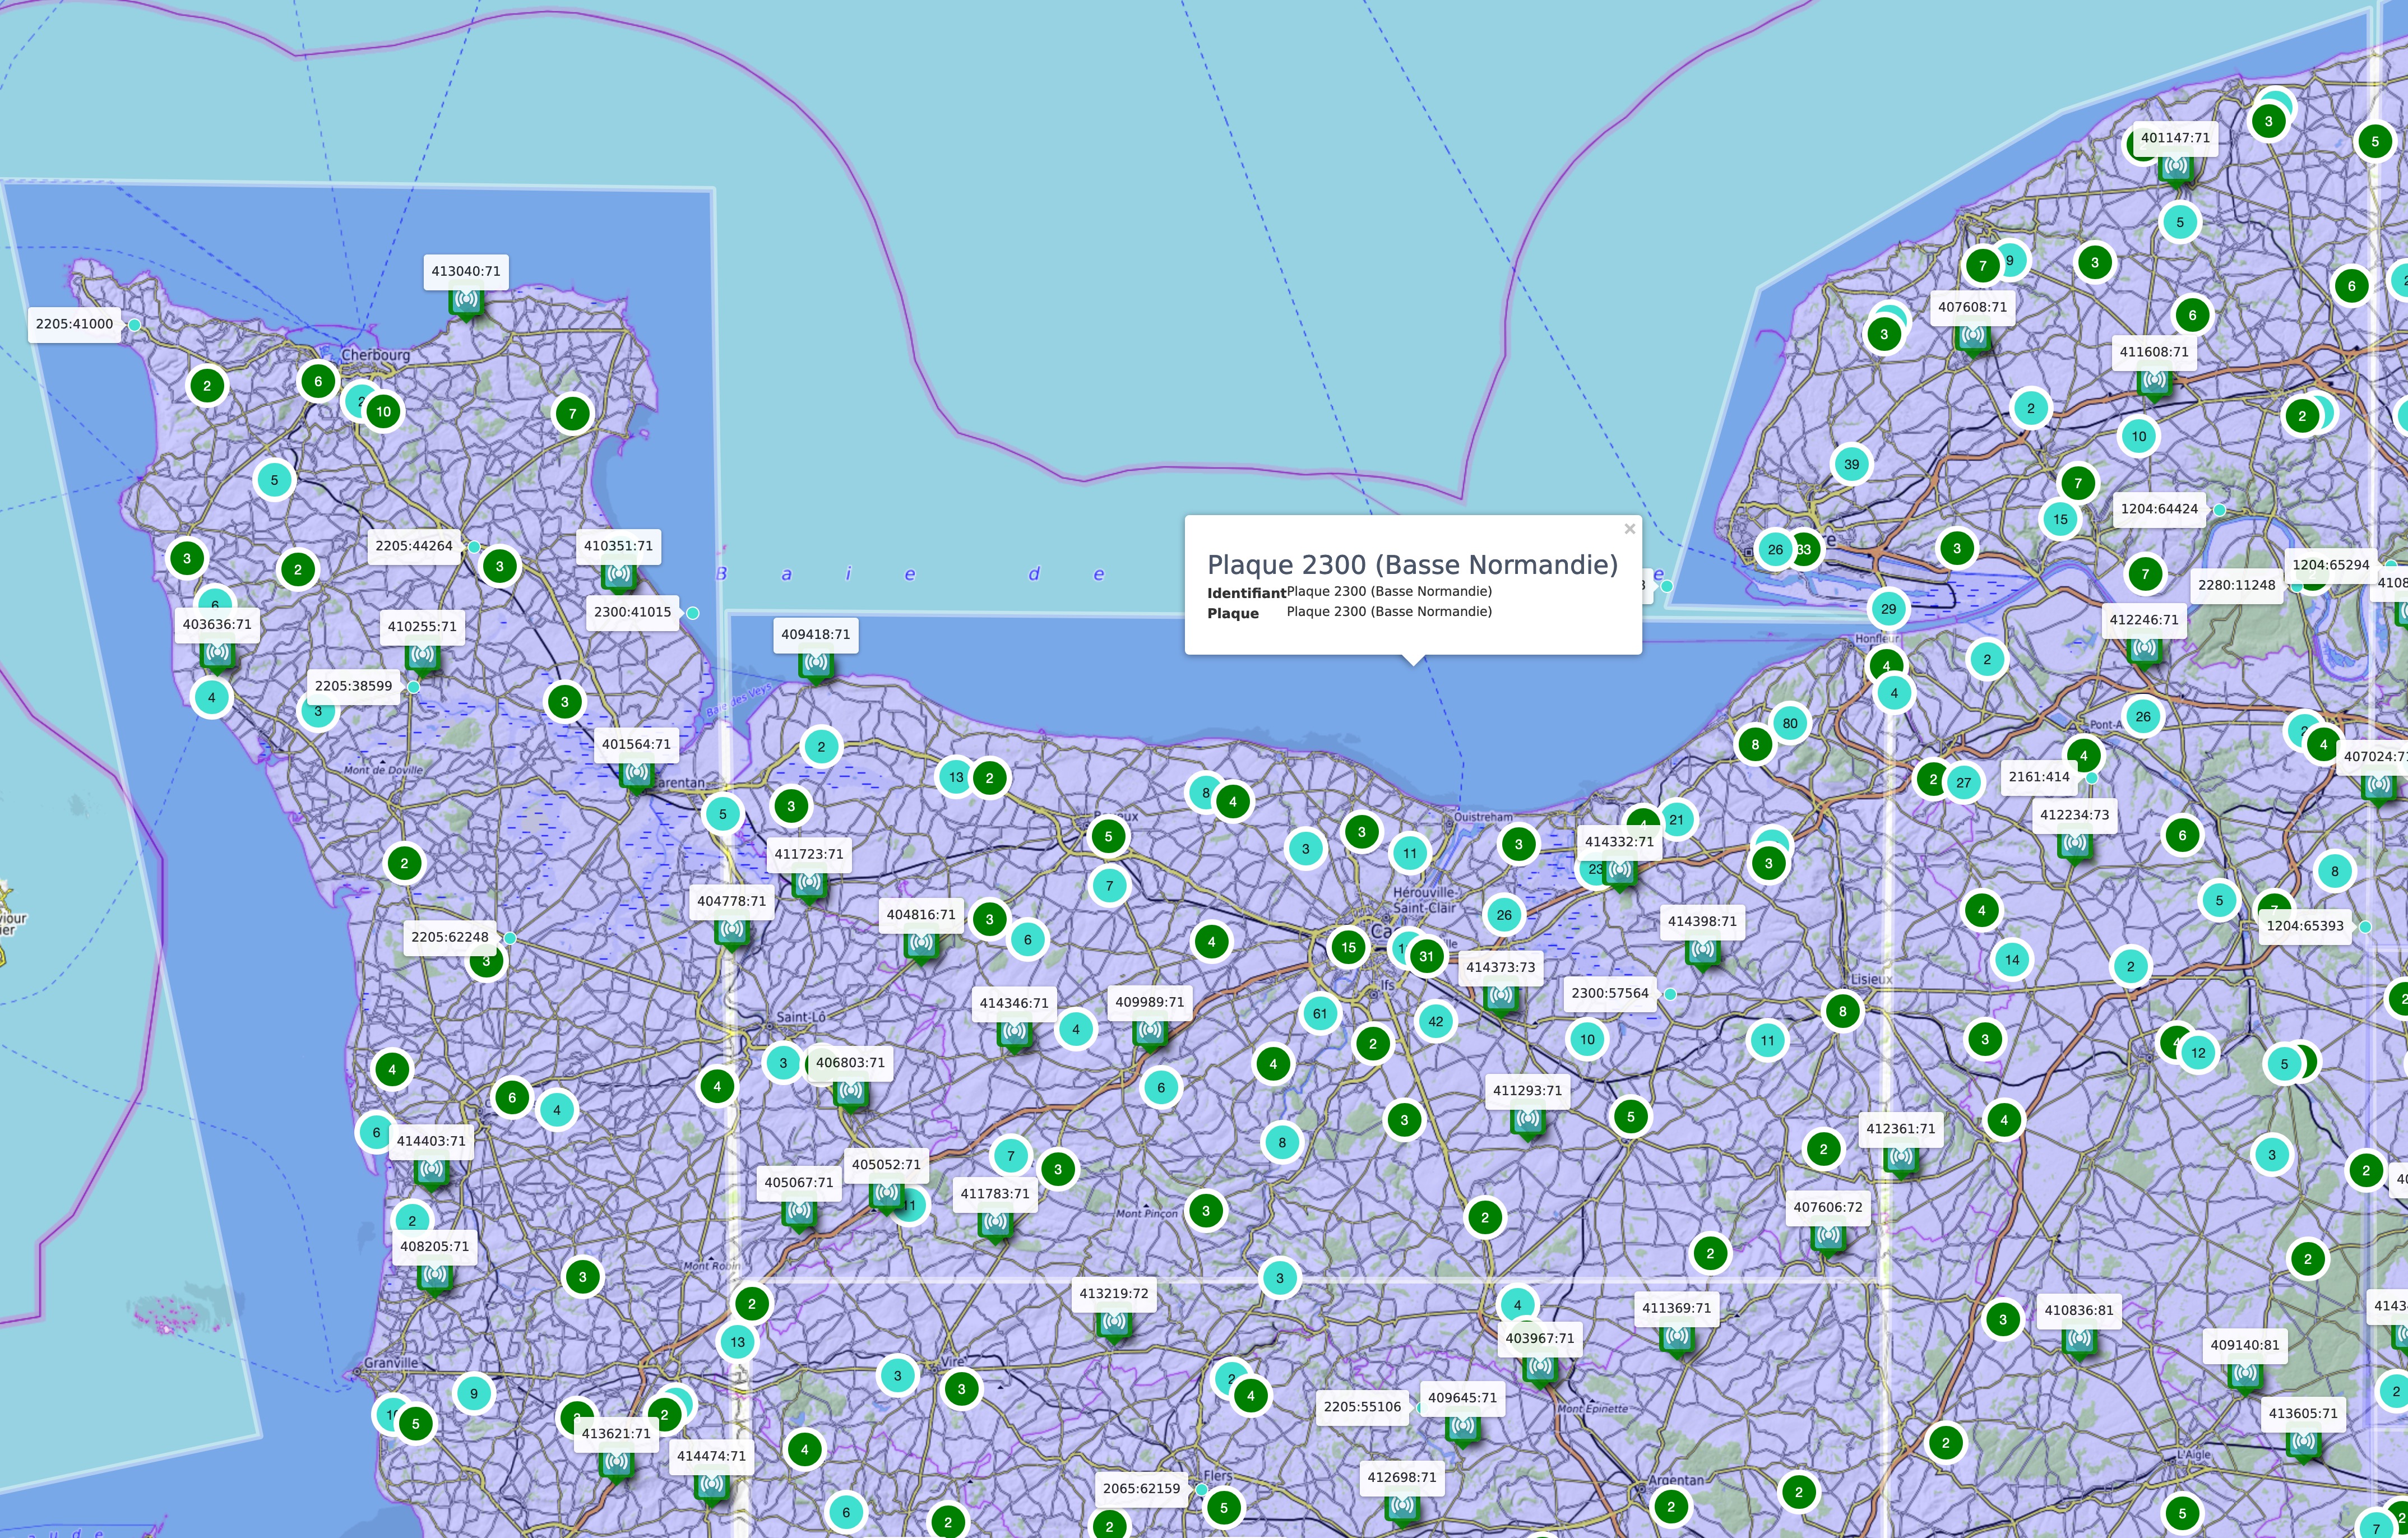The image size is (2408, 1538).
Task: Click antenna marker 407606:72
Action: click(x=1828, y=1238)
